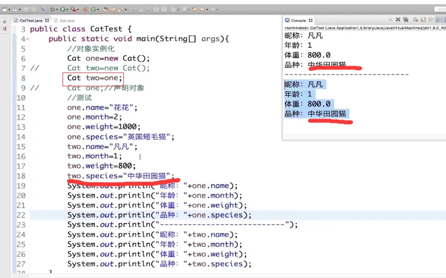Image resolution: width=446 pixels, height=278 pixels.
Task: Collapse the main method fold marker
Action: tap(28, 39)
